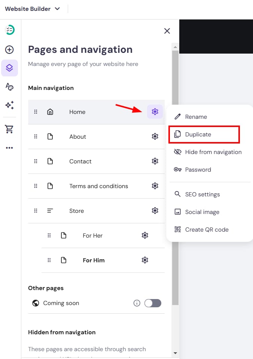This screenshot has height=359, width=253.
Task: Click Rename in the page menu
Action: point(196,117)
